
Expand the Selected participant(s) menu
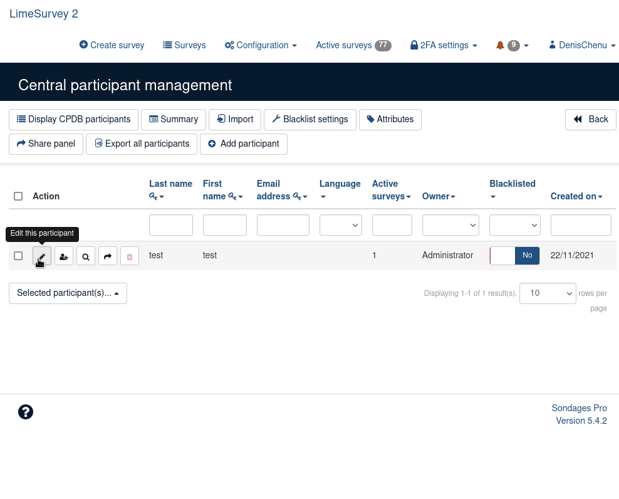pos(68,293)
